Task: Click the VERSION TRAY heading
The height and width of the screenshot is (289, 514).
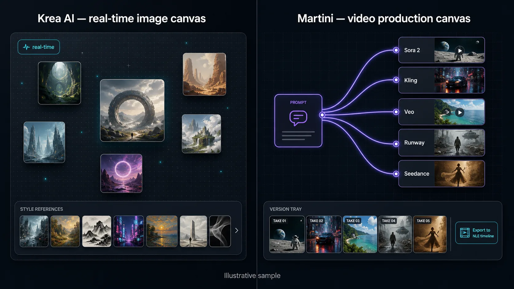Action: click(286, 209)
